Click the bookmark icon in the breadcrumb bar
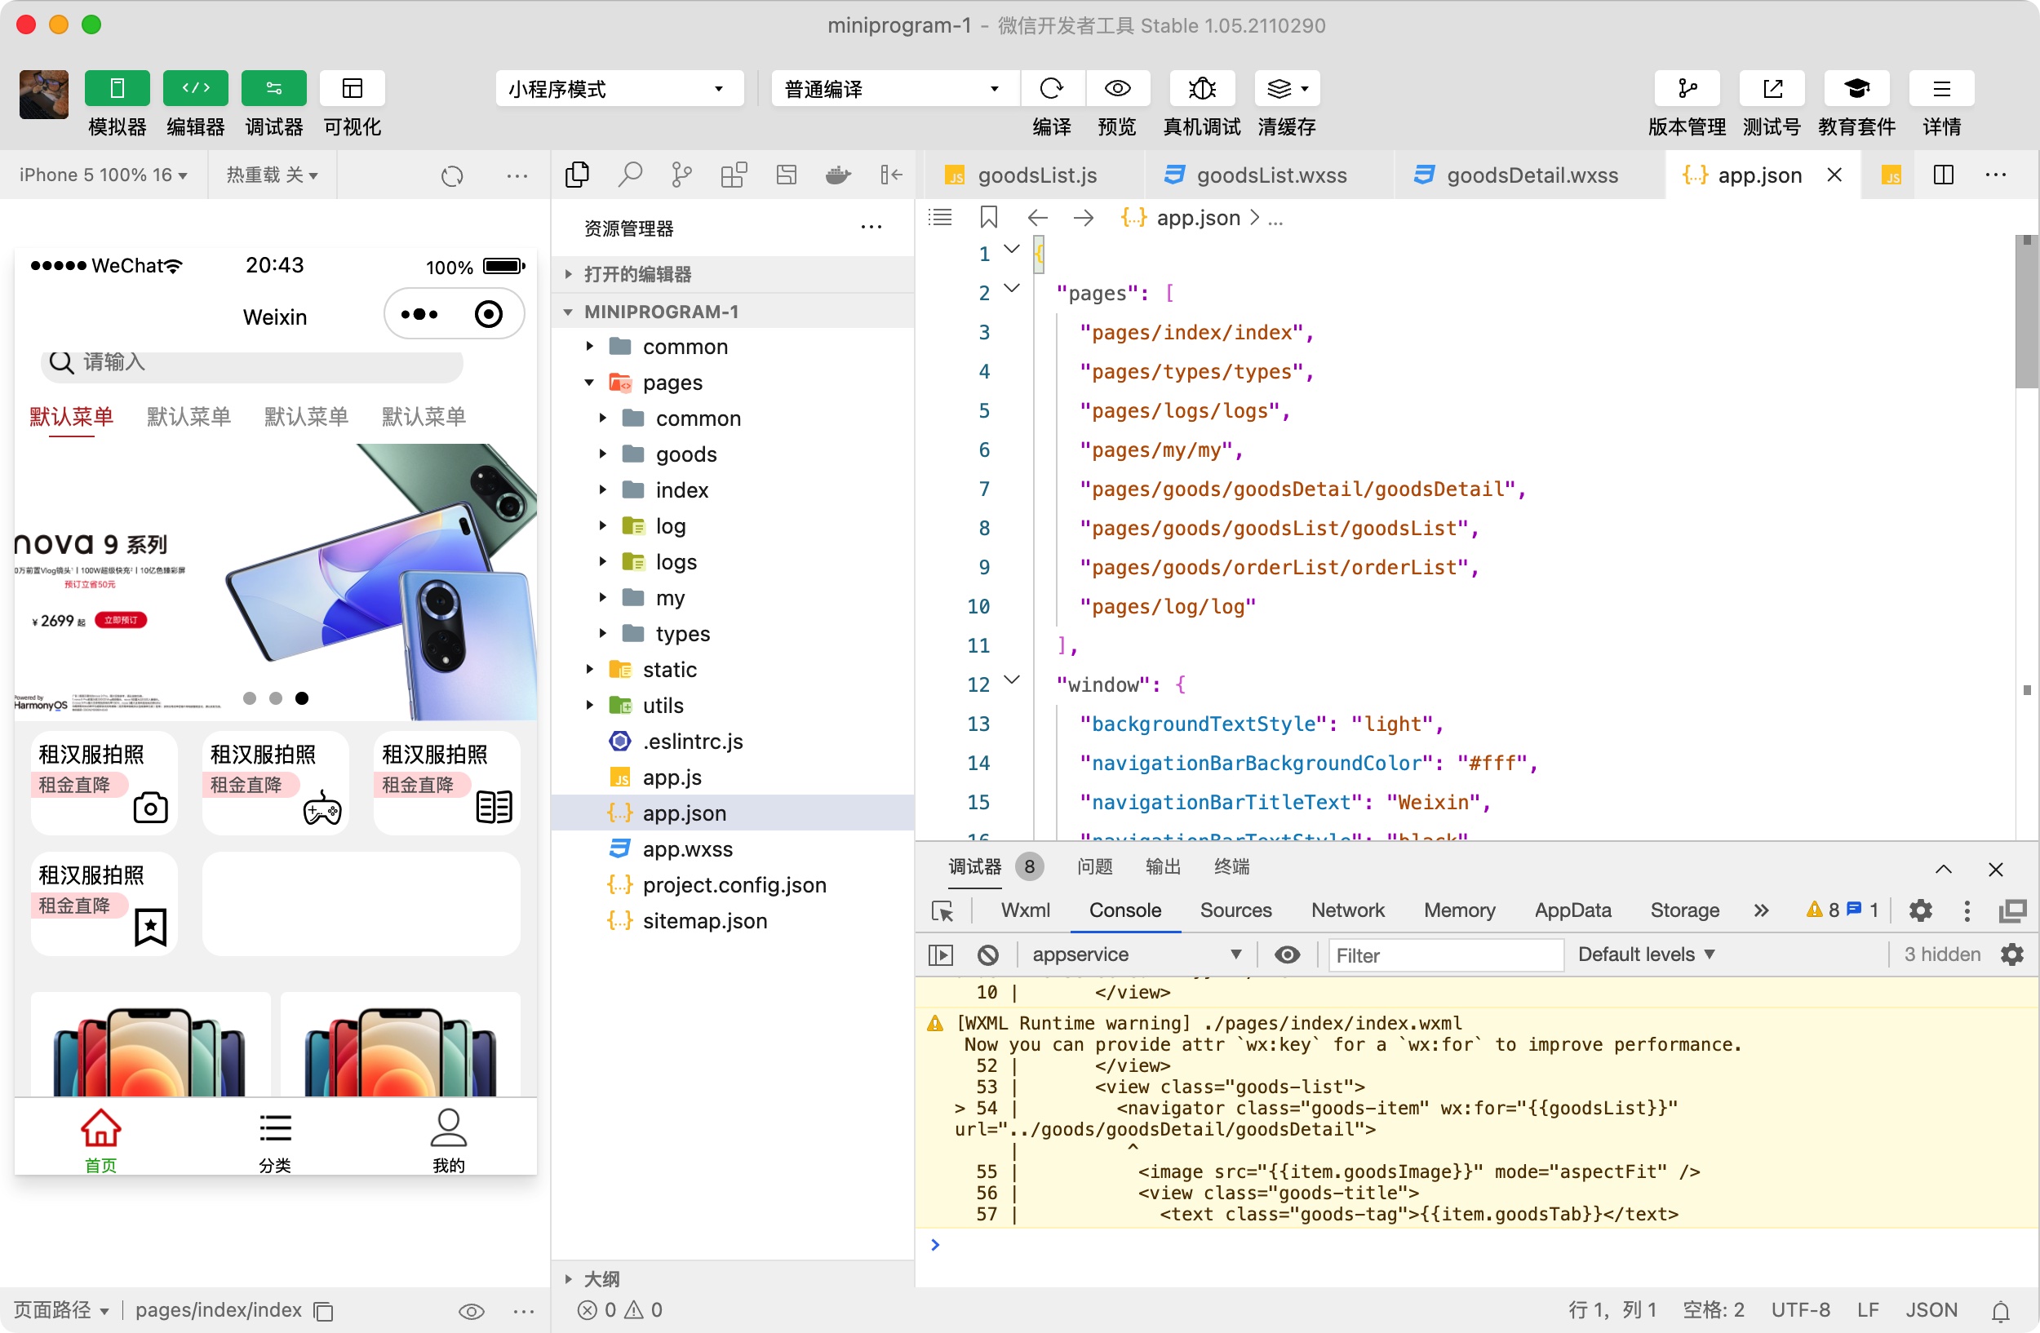This screenshot has height=1333, width=2040. tap(989, 218)
